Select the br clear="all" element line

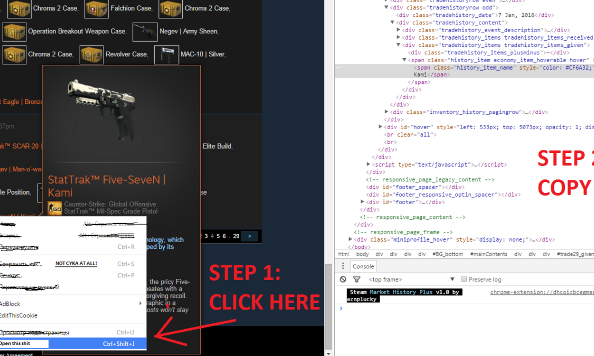[x=410, y=134]
